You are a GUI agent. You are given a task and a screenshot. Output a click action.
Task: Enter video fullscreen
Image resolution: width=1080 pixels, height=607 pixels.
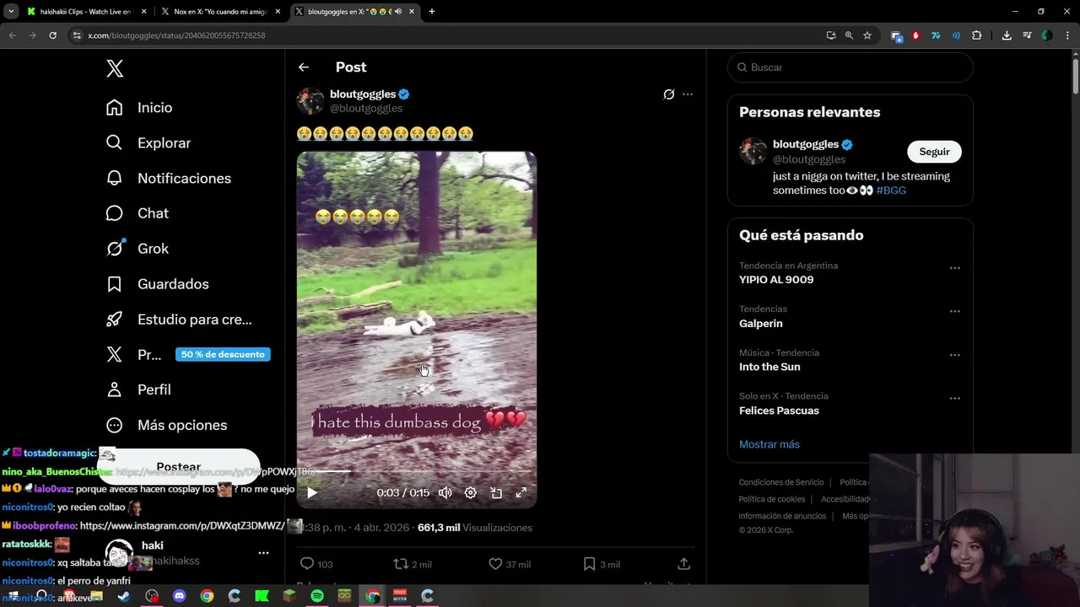tap(521, 493)
